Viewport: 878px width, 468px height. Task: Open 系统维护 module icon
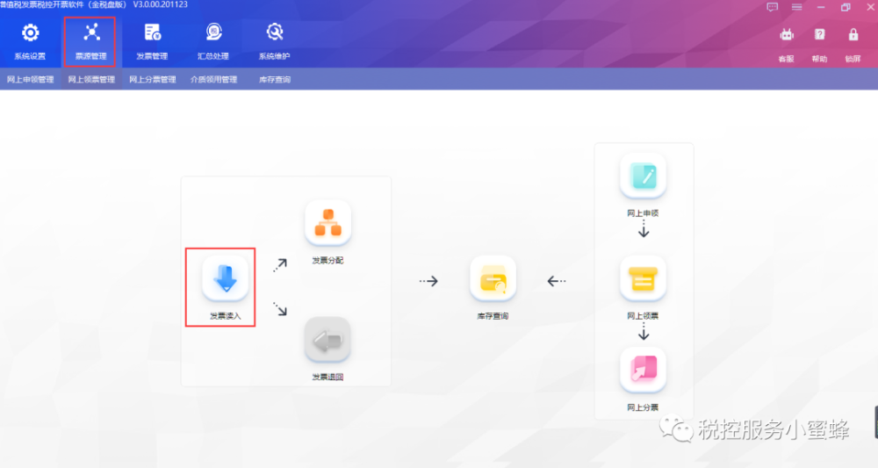click(274, 32)
